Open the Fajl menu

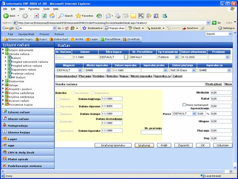(10, 34)
